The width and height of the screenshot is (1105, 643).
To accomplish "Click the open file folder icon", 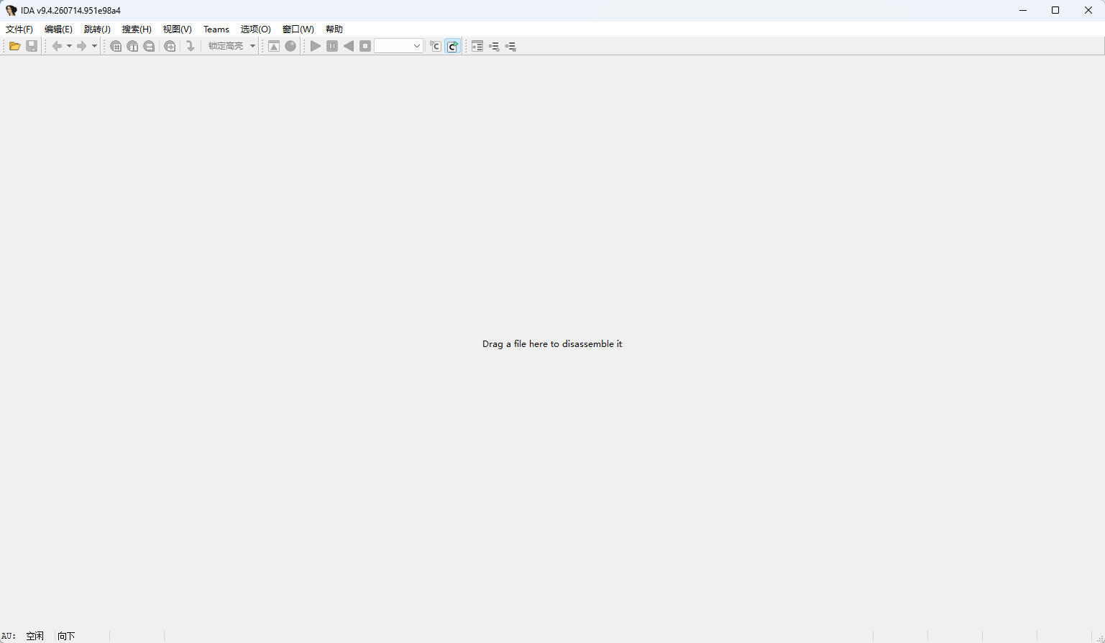I will pyautogui.click(x=14, y=46).
